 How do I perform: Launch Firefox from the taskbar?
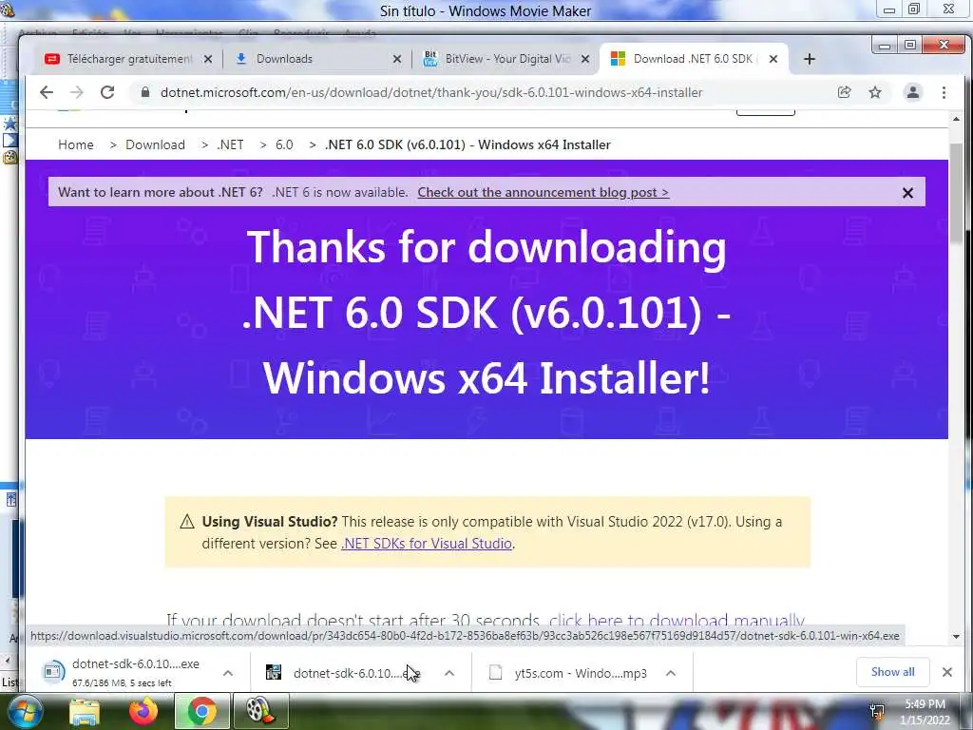[143, 711]
